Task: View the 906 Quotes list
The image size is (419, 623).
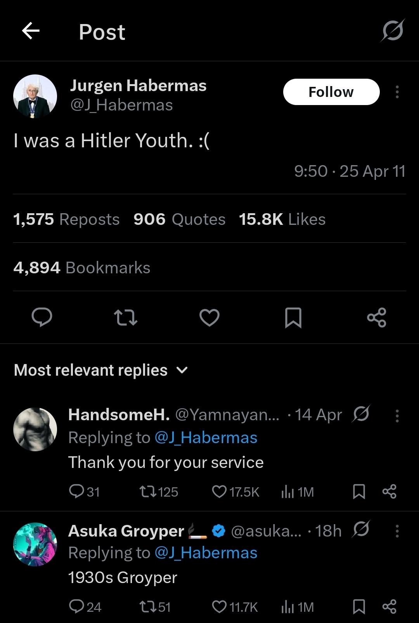Action: (x=179, y=219)
